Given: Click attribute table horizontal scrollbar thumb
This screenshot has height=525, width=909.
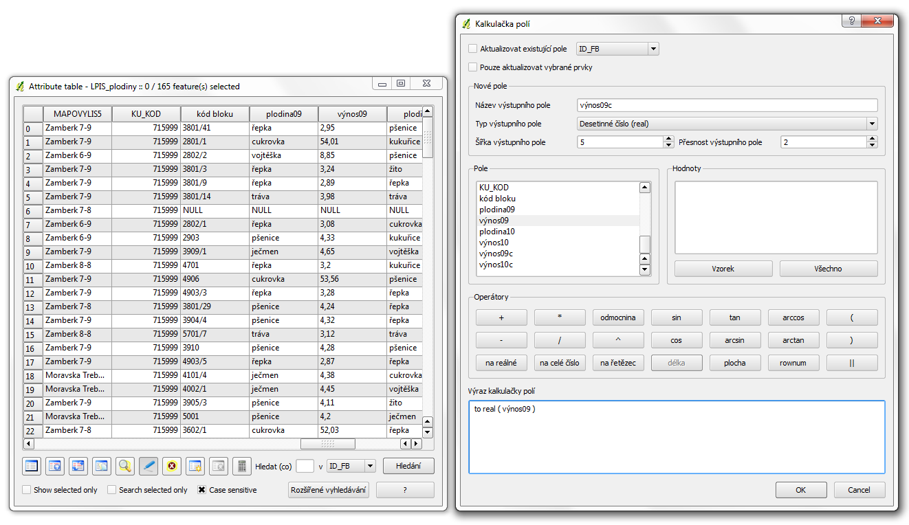Looking at the screenshot, I should (328, 444).
